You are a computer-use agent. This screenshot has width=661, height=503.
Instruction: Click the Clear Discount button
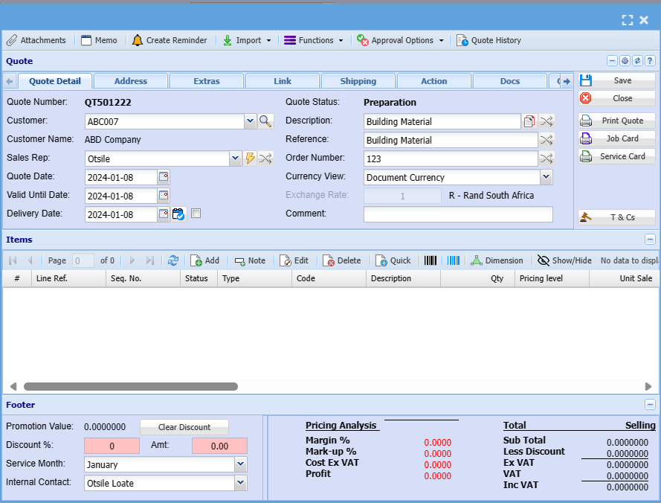(184, 427)
